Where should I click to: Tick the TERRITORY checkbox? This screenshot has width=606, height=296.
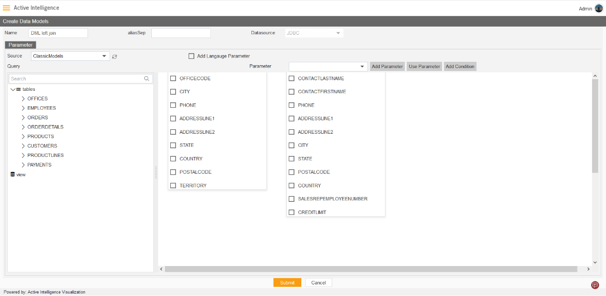(x=173, y=185)
